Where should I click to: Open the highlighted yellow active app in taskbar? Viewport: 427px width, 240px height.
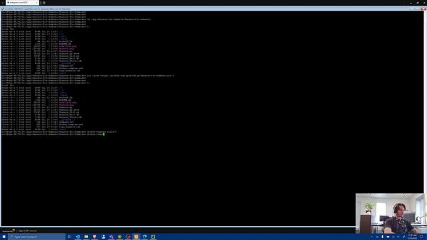[136, 237]
